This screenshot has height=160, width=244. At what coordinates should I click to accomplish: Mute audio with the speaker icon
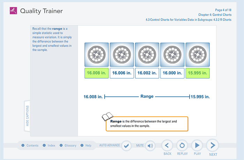[x=150, y=145]
